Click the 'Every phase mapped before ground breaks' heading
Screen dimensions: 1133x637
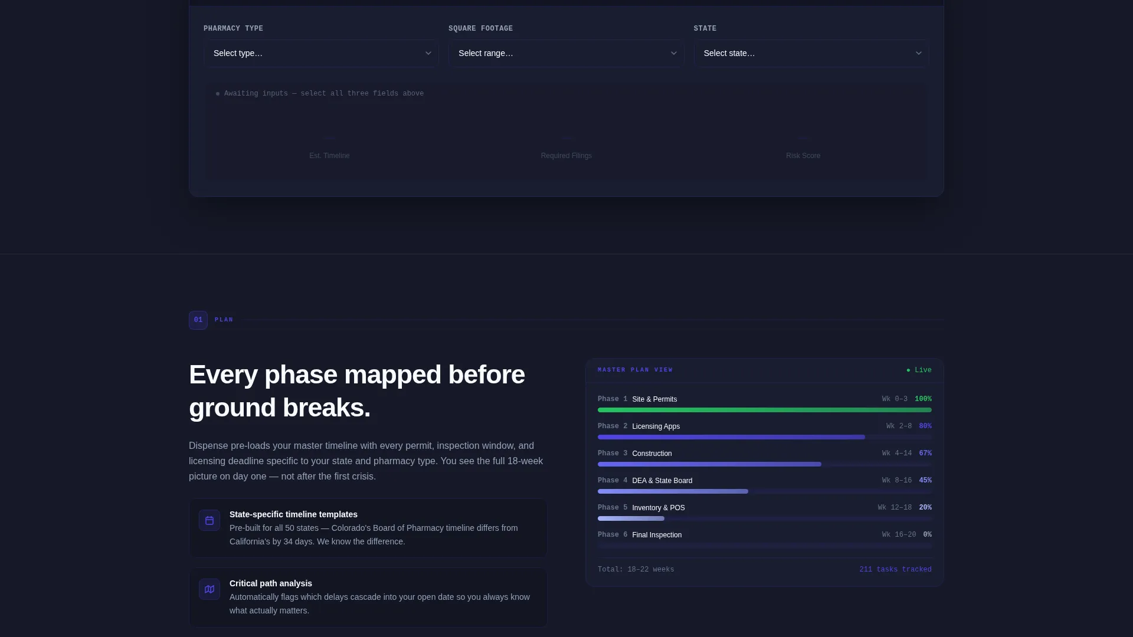point(357,391)
